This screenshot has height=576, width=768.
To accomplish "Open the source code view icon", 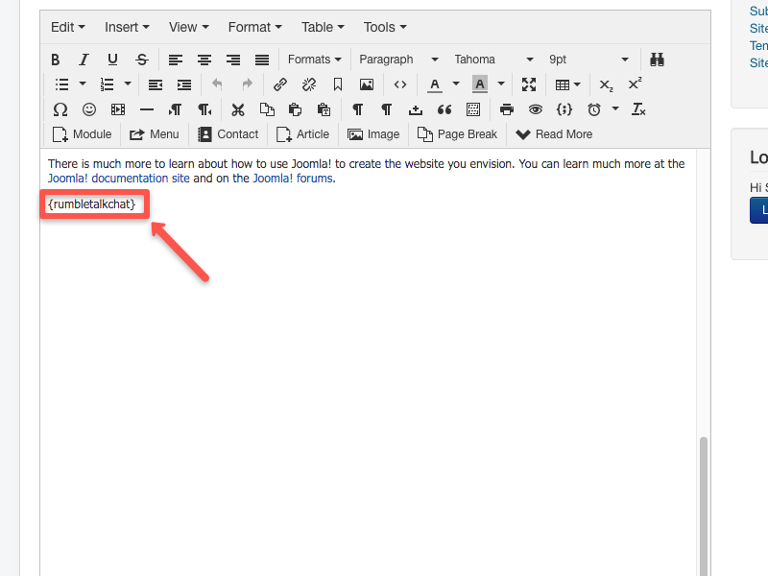I will (400, 84).
